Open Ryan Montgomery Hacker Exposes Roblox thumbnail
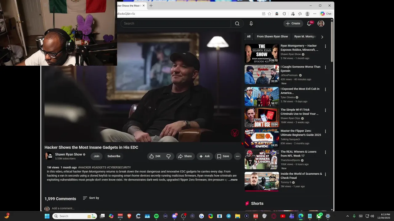This screenshot has height=221, width=394. pos(262,53)
